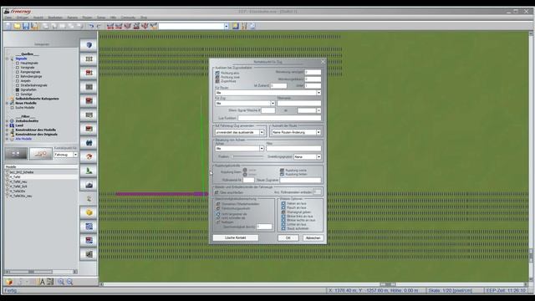Expand the Zeitabschnitte filter node

click(8, 120)
